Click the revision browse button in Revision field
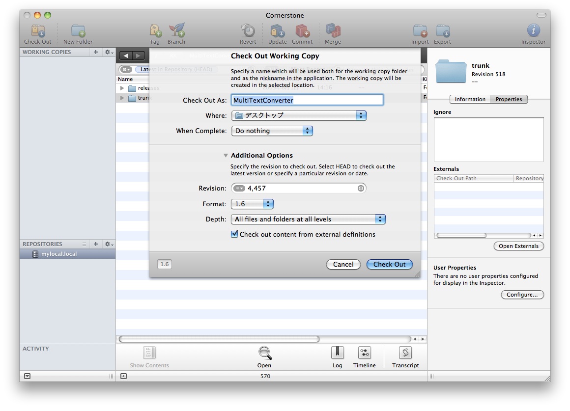 click(x=361, y=188)
